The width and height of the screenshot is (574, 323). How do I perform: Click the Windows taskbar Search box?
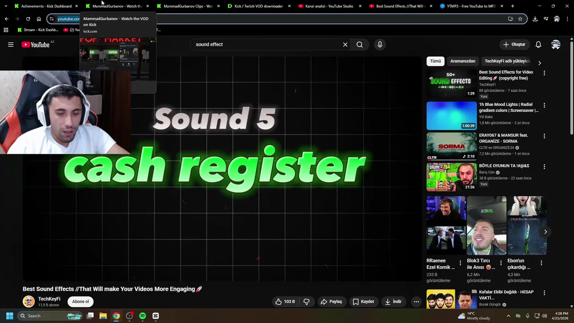(x=50, y=316)
